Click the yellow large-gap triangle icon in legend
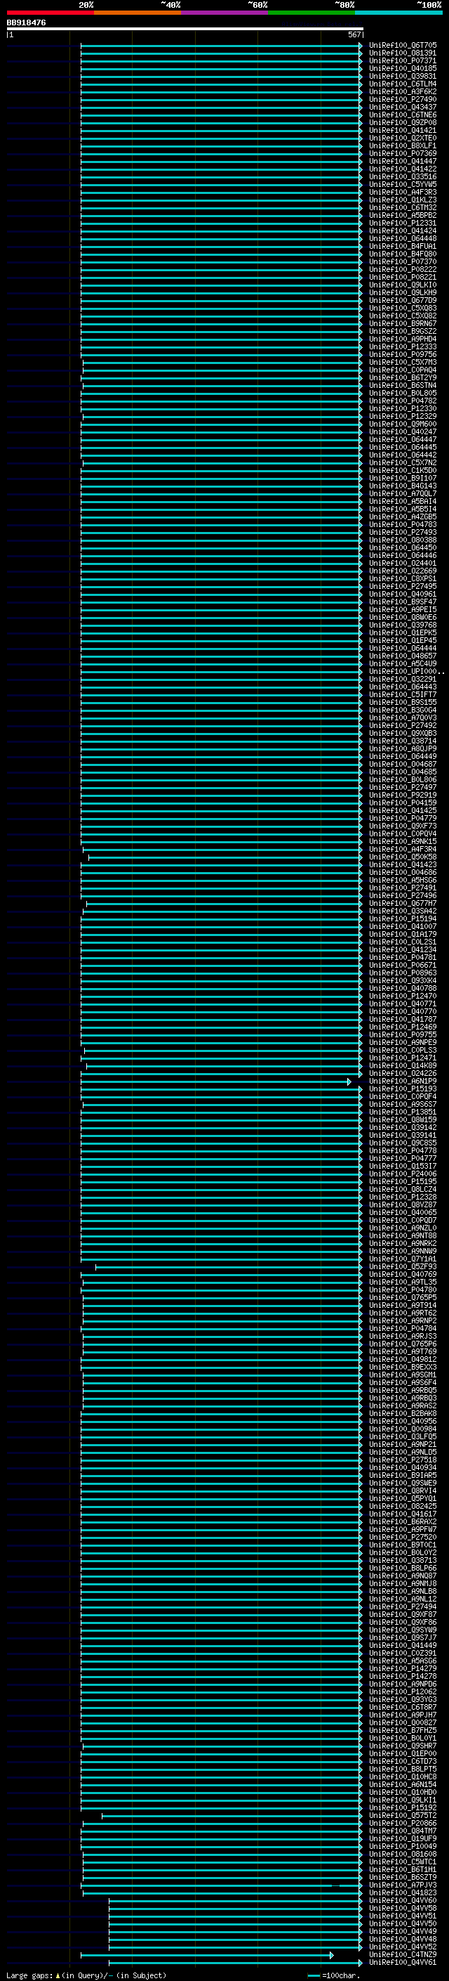The height and width of the screenshot is (1981, 449). [x=58, y=1975]
